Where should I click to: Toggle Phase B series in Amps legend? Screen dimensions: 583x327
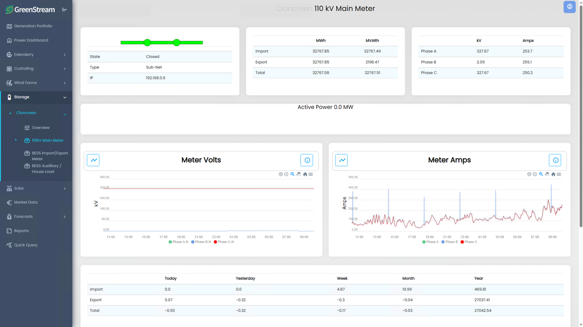pyautogui.click(x=449, y=242)
